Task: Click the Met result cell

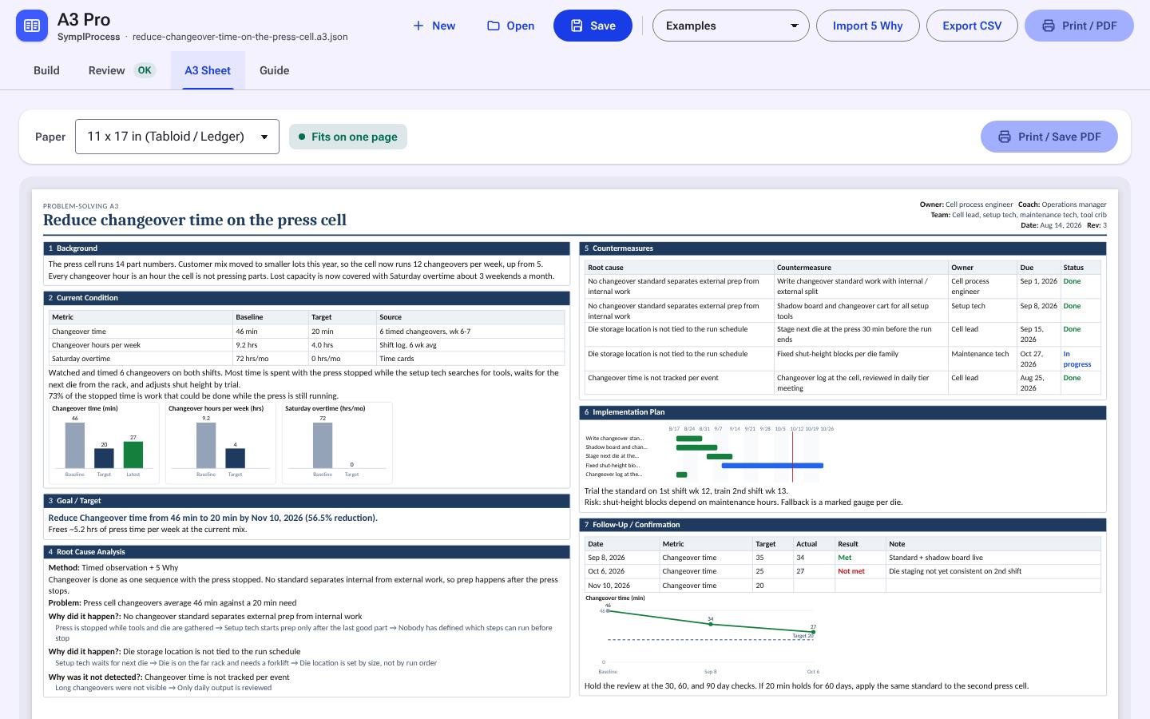Action: (x=859, y=558)
